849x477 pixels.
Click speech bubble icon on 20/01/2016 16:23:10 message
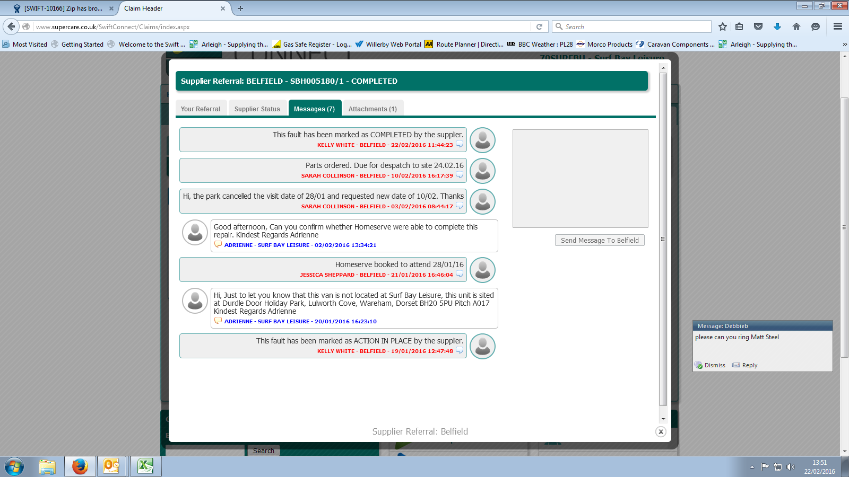(218, 321)
